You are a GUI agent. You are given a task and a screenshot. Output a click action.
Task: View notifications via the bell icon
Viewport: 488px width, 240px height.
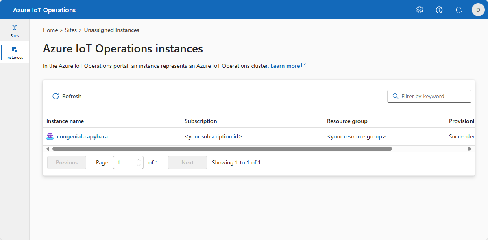point(458,10)
